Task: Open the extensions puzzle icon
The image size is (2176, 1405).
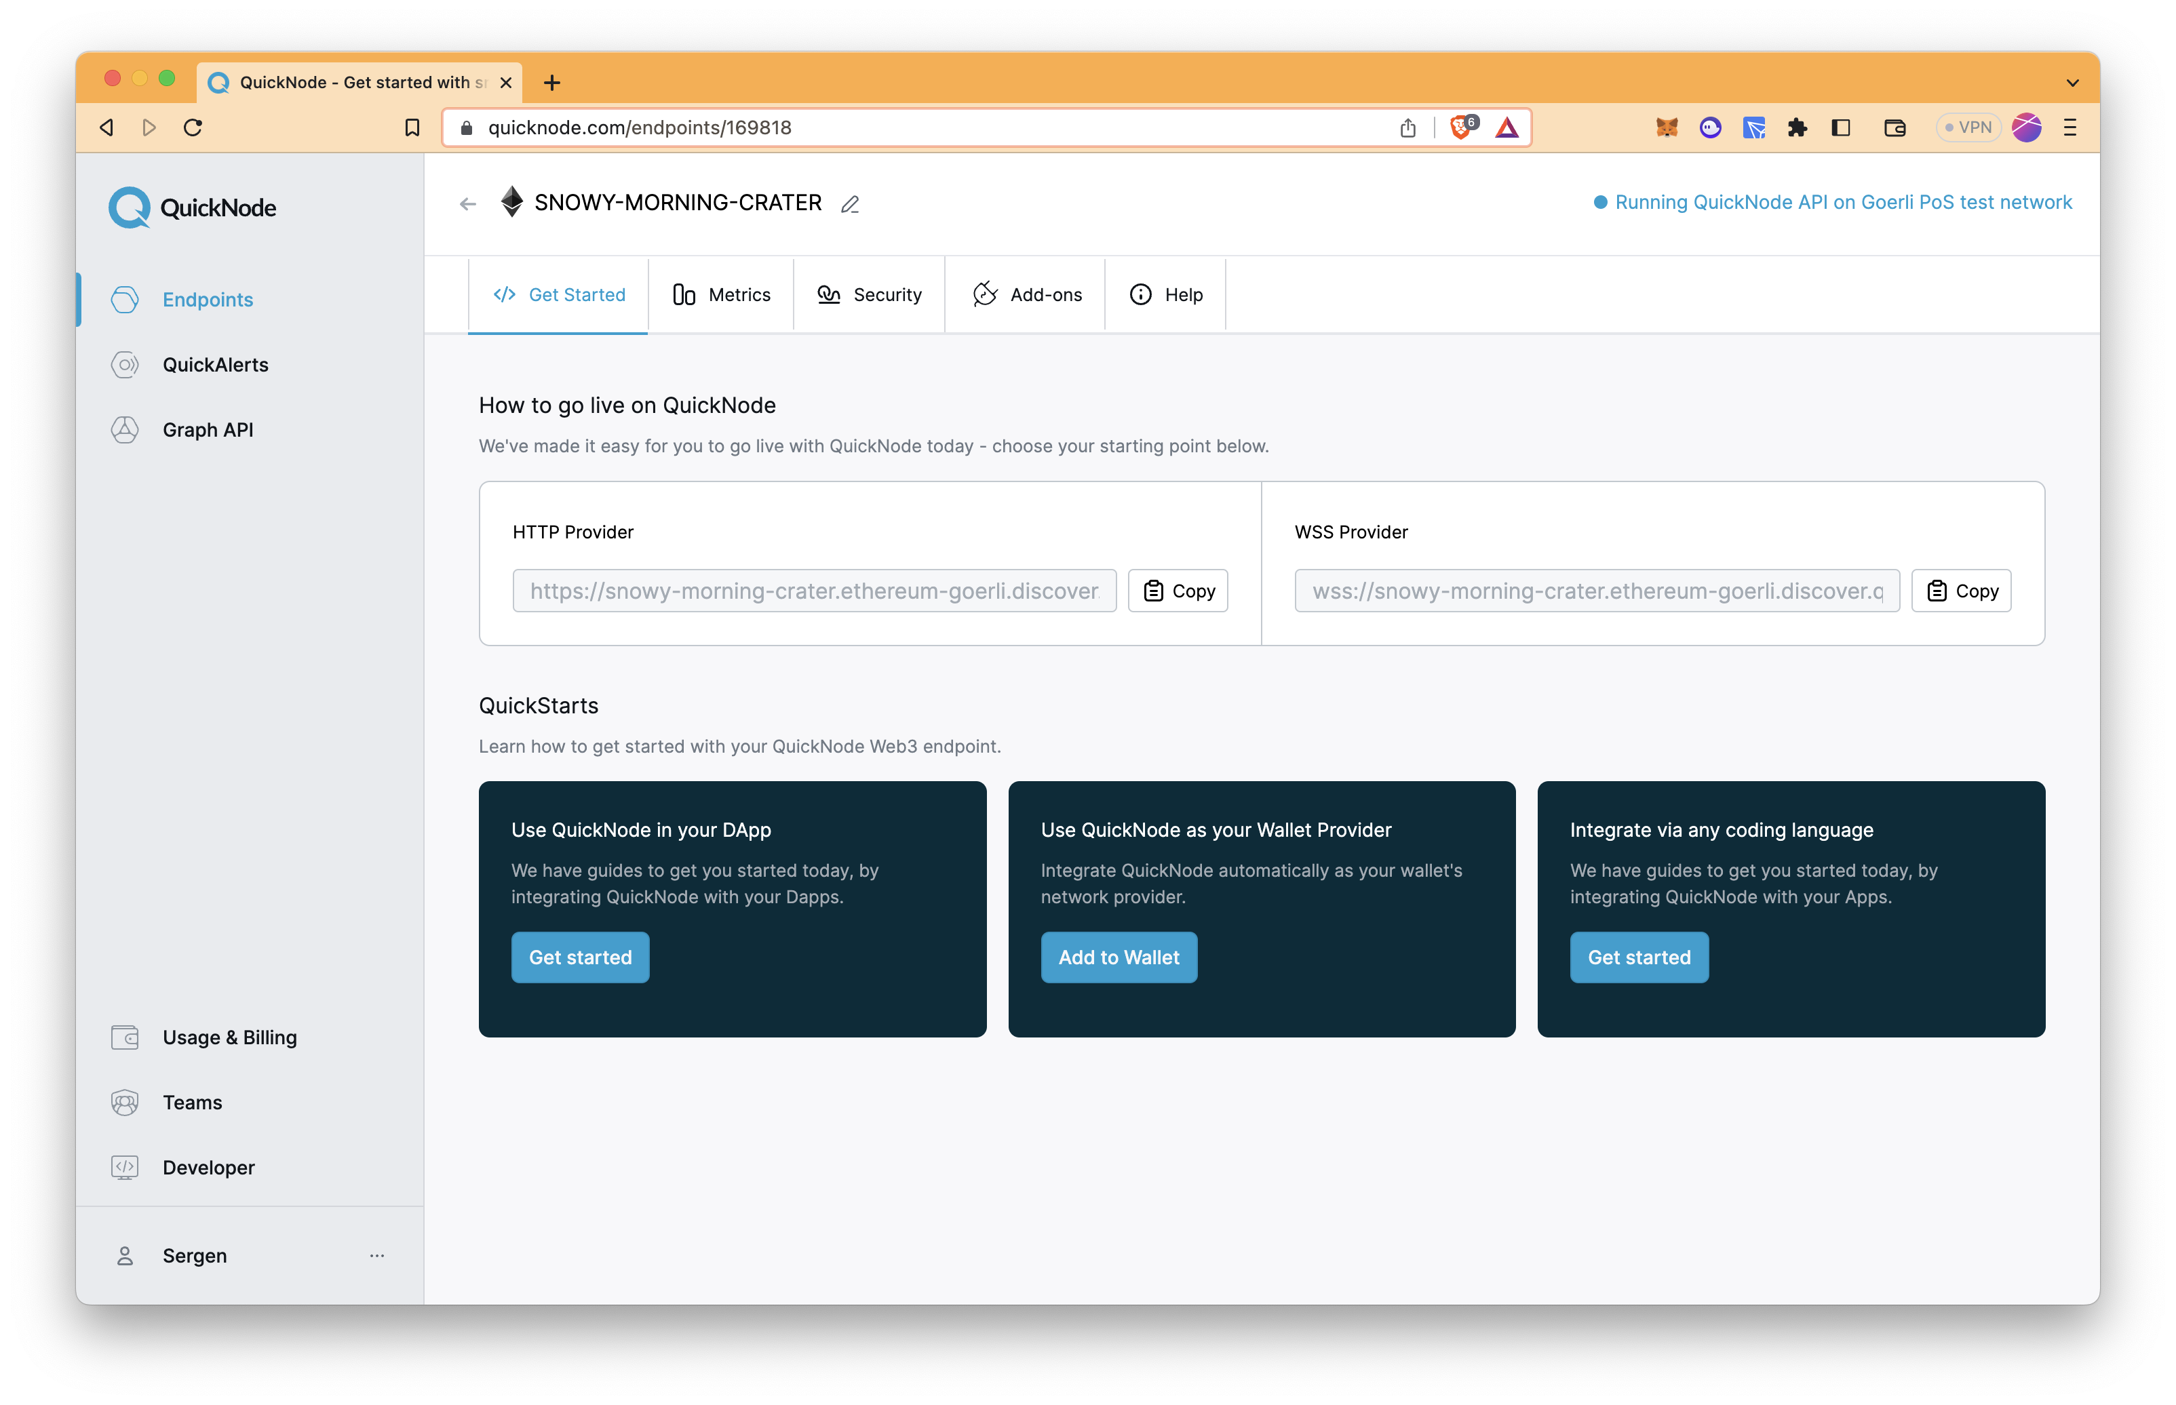Action: (1798, 127)
